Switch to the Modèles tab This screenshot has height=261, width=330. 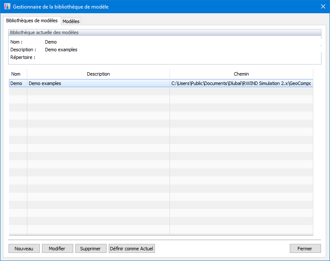[71, 21]
